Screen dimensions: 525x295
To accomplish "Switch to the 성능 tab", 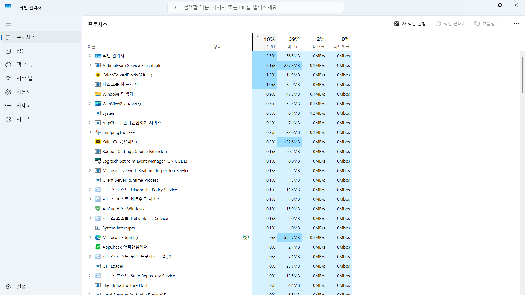I will (x=41, y=51).
